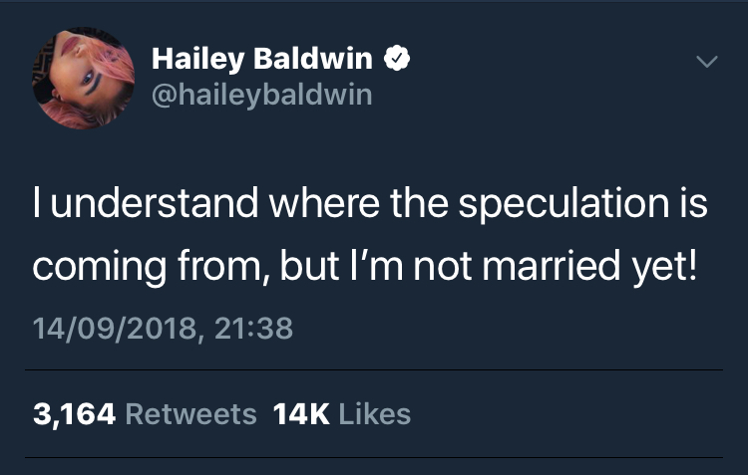This screenshot has height=475, width=748.
Task: Open Hailey Baldwin's profile picture
Action: point(84,78)
